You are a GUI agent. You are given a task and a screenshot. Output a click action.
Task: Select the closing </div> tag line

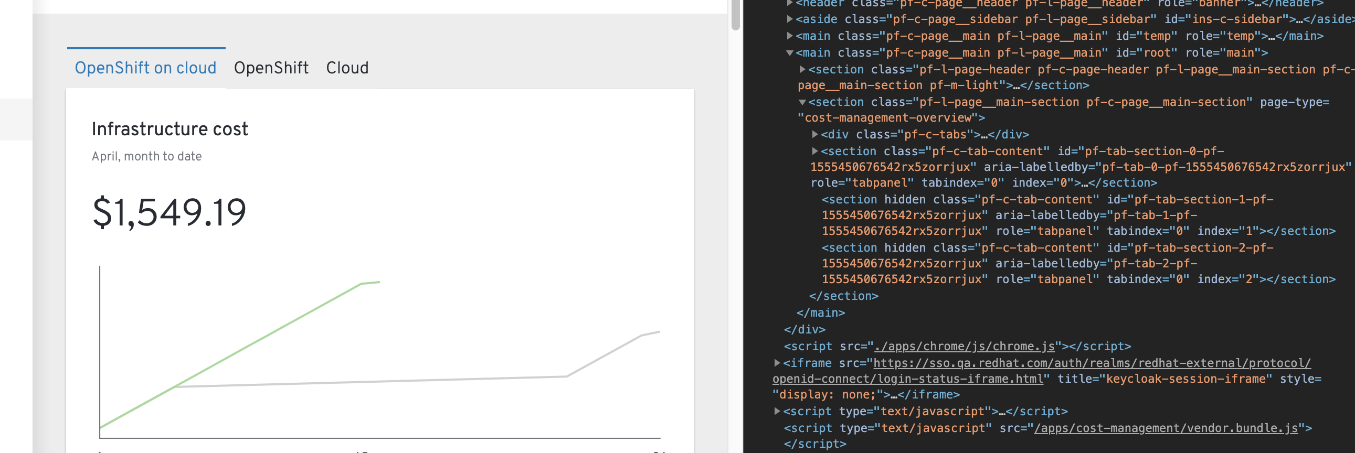point(805,330)
